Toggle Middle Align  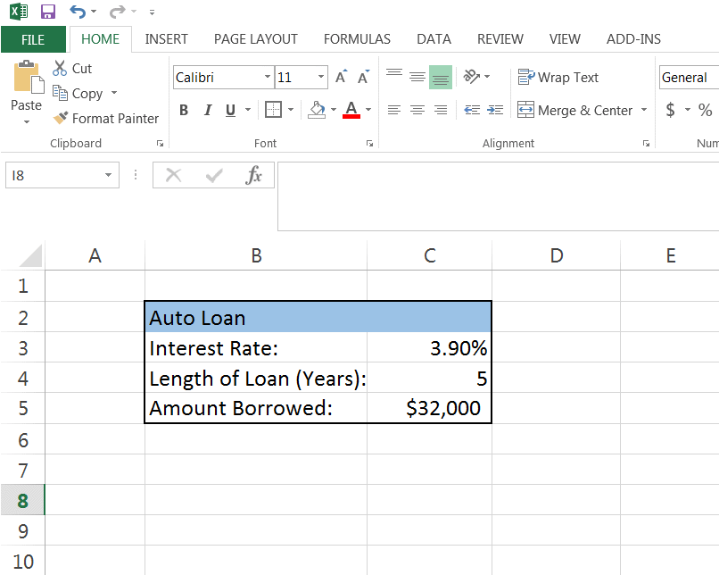[417, 77]
